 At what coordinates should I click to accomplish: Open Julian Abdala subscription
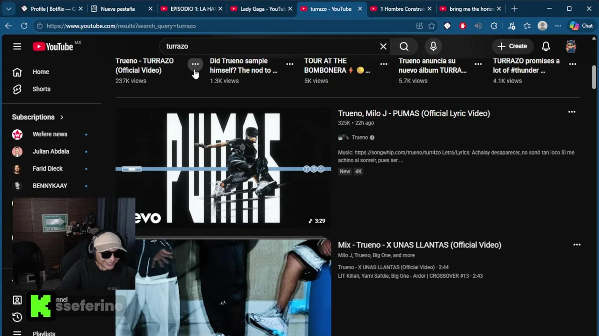[50, 152]
